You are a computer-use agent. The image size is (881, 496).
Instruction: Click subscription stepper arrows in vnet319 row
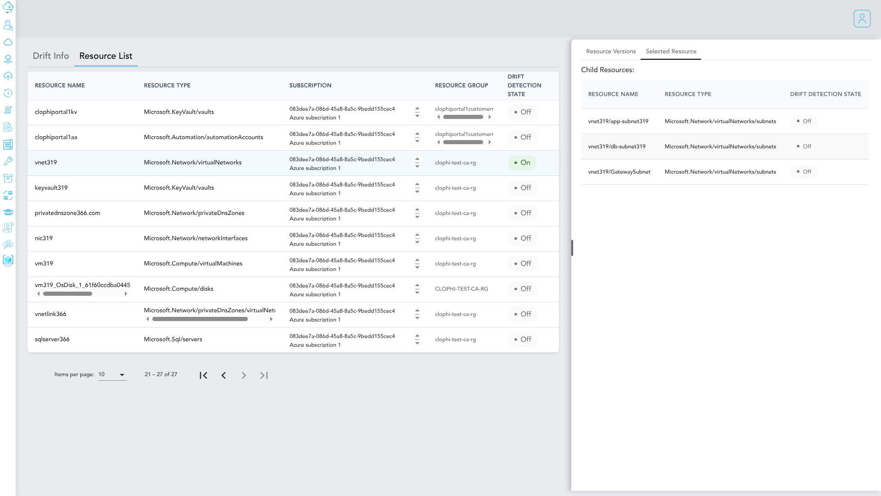click(x=417, y=163)
